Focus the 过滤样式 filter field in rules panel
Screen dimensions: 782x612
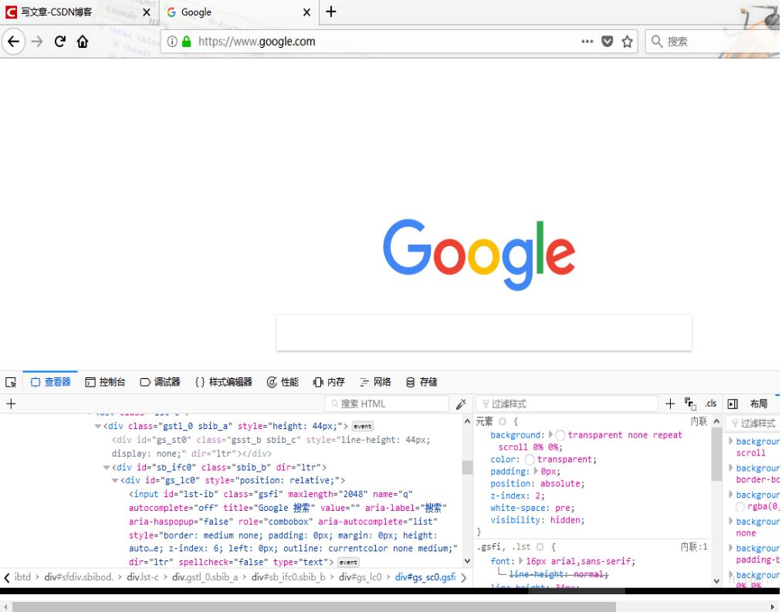567,404
